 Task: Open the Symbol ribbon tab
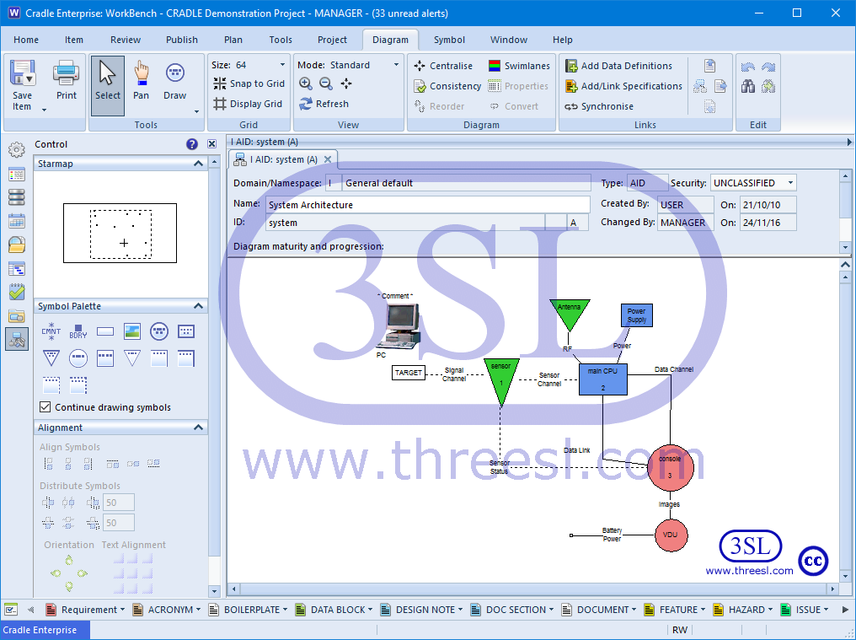pos(449,40)
